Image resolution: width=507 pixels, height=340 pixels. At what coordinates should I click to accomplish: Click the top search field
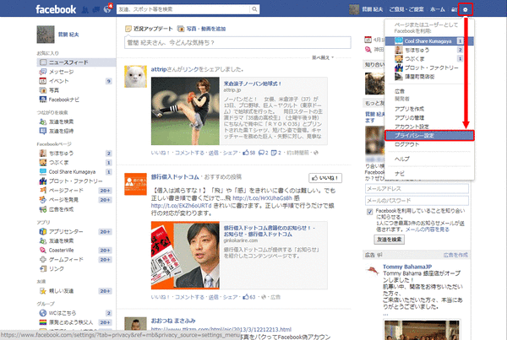(x=183, y=9)
